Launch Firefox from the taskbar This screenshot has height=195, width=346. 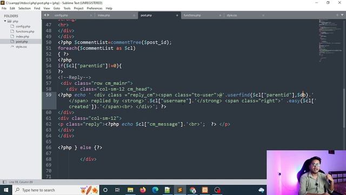(x=143, y=190)
